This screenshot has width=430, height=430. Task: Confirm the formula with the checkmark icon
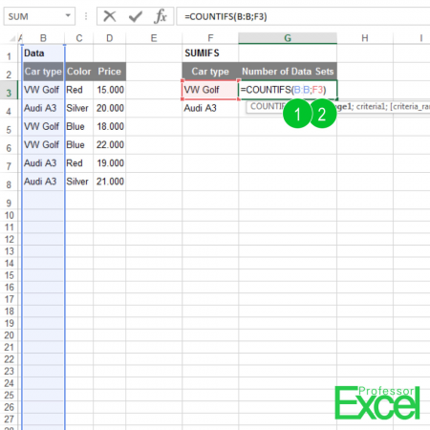pos(136,16)
